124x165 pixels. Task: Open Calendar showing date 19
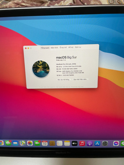pos(45,143)
